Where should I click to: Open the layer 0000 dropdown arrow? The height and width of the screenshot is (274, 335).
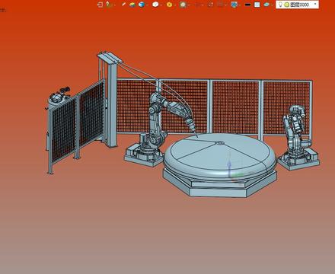pyautogui.click(x=315, y=5)
